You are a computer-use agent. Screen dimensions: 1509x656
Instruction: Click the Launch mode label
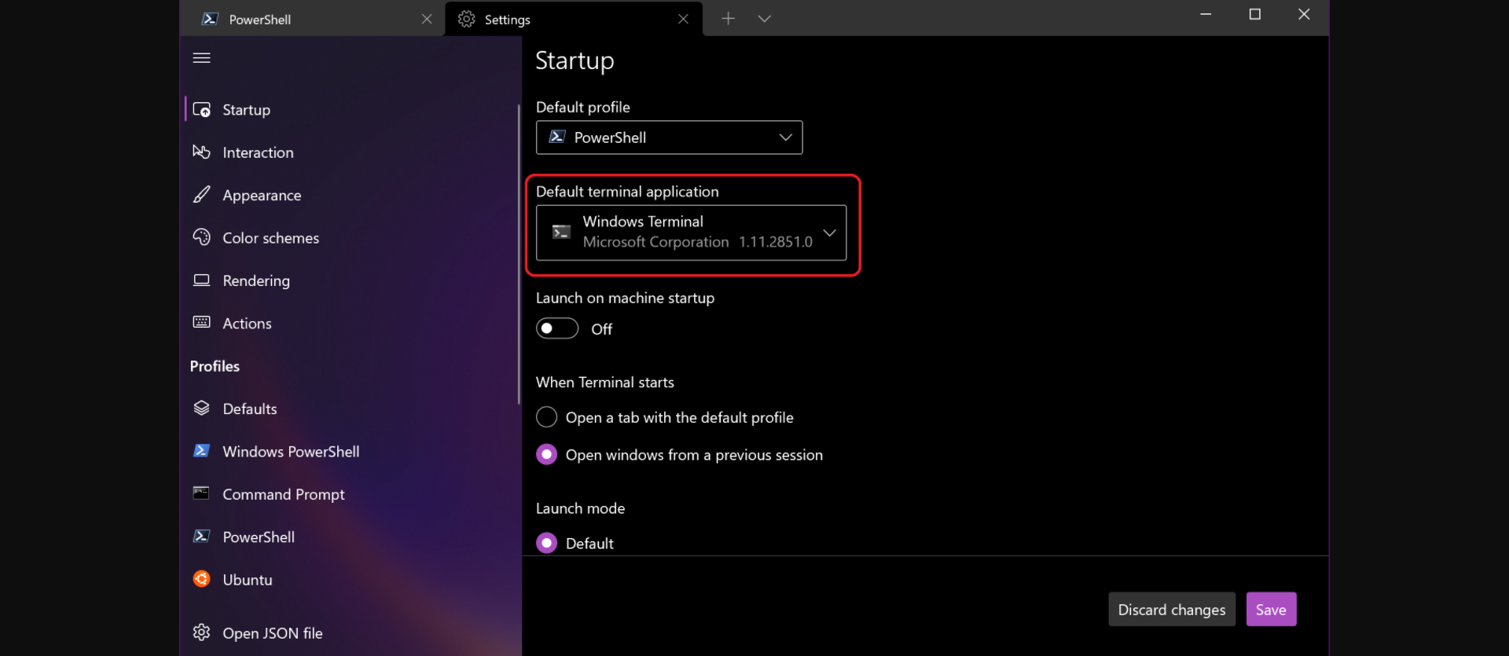pyautogui.click(x=580, y=508)
